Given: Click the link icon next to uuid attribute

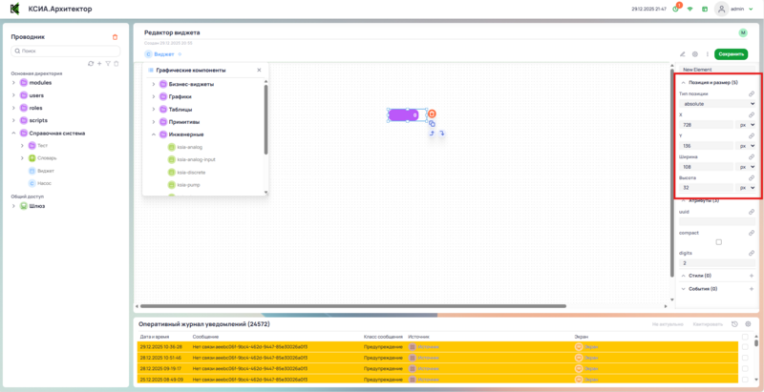Looking at the screenshot, I should pyautogui.click(x=752, y=211).
